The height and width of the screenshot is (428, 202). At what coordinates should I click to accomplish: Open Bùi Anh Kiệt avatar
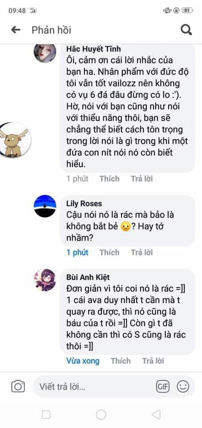pos(45,280)
